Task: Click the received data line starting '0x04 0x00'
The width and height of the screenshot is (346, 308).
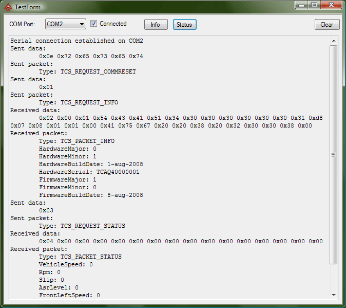Action: (x=181, y=242)
